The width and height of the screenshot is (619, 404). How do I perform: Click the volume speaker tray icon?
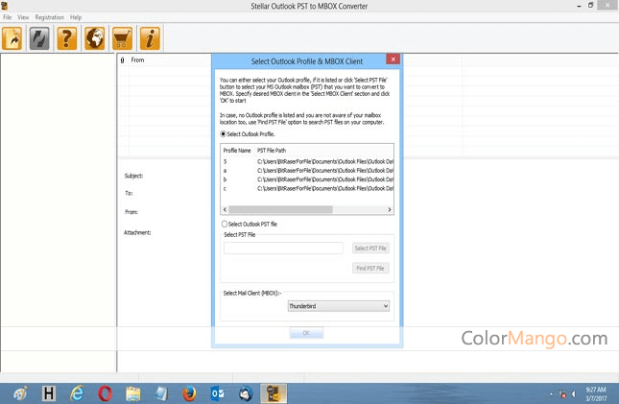[x=574, y=393]
